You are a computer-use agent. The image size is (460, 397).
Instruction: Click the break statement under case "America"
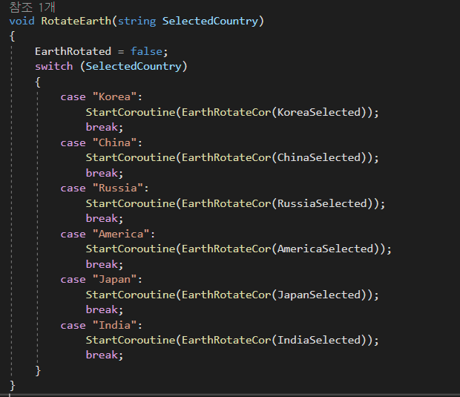(x=105, y=264)
